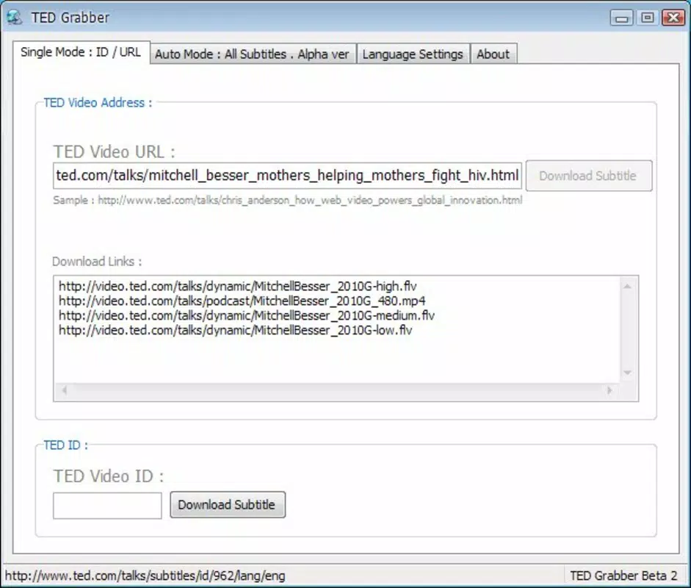The image size is (691, 588).
Task: Click Download Subtitle button next to Video ID
Action: pos(228,505)
